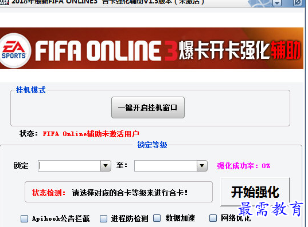Screen dimensions: 308x227
Task: Open the 锁定 level dropdown arrow
Action: coord(106,166)
